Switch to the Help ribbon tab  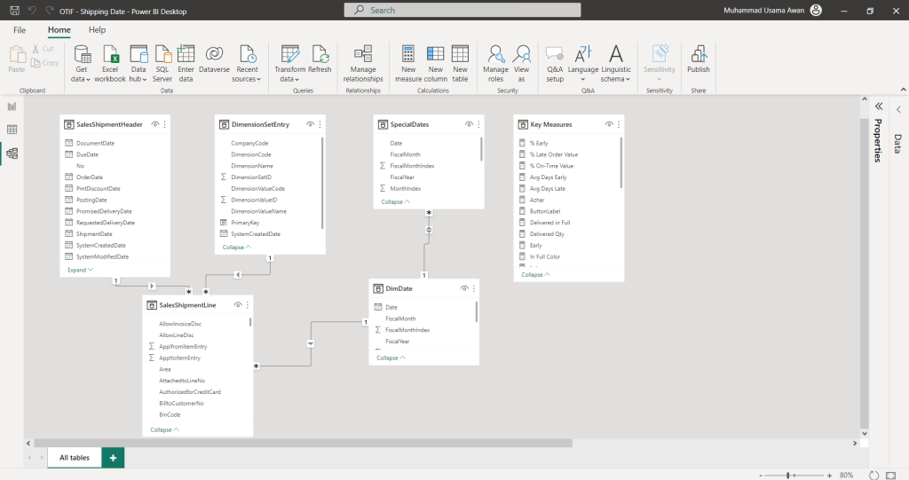tap(97, 30)
